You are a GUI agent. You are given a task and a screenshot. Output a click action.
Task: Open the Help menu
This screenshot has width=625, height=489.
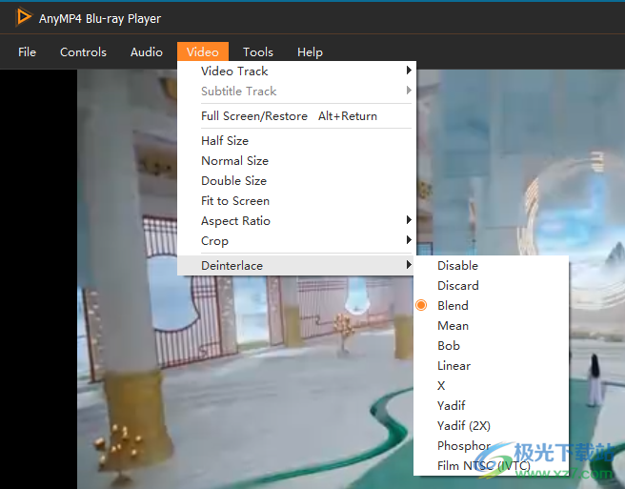pos(310,51)
